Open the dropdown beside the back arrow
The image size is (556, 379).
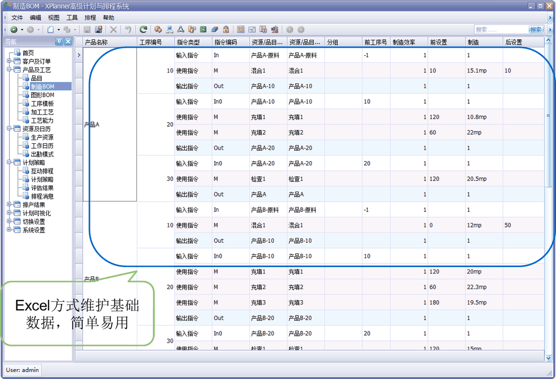point(22,30)
